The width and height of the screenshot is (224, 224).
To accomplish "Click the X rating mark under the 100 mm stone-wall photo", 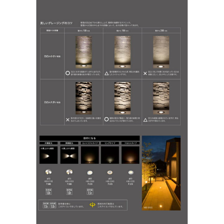I will (68, 119).
